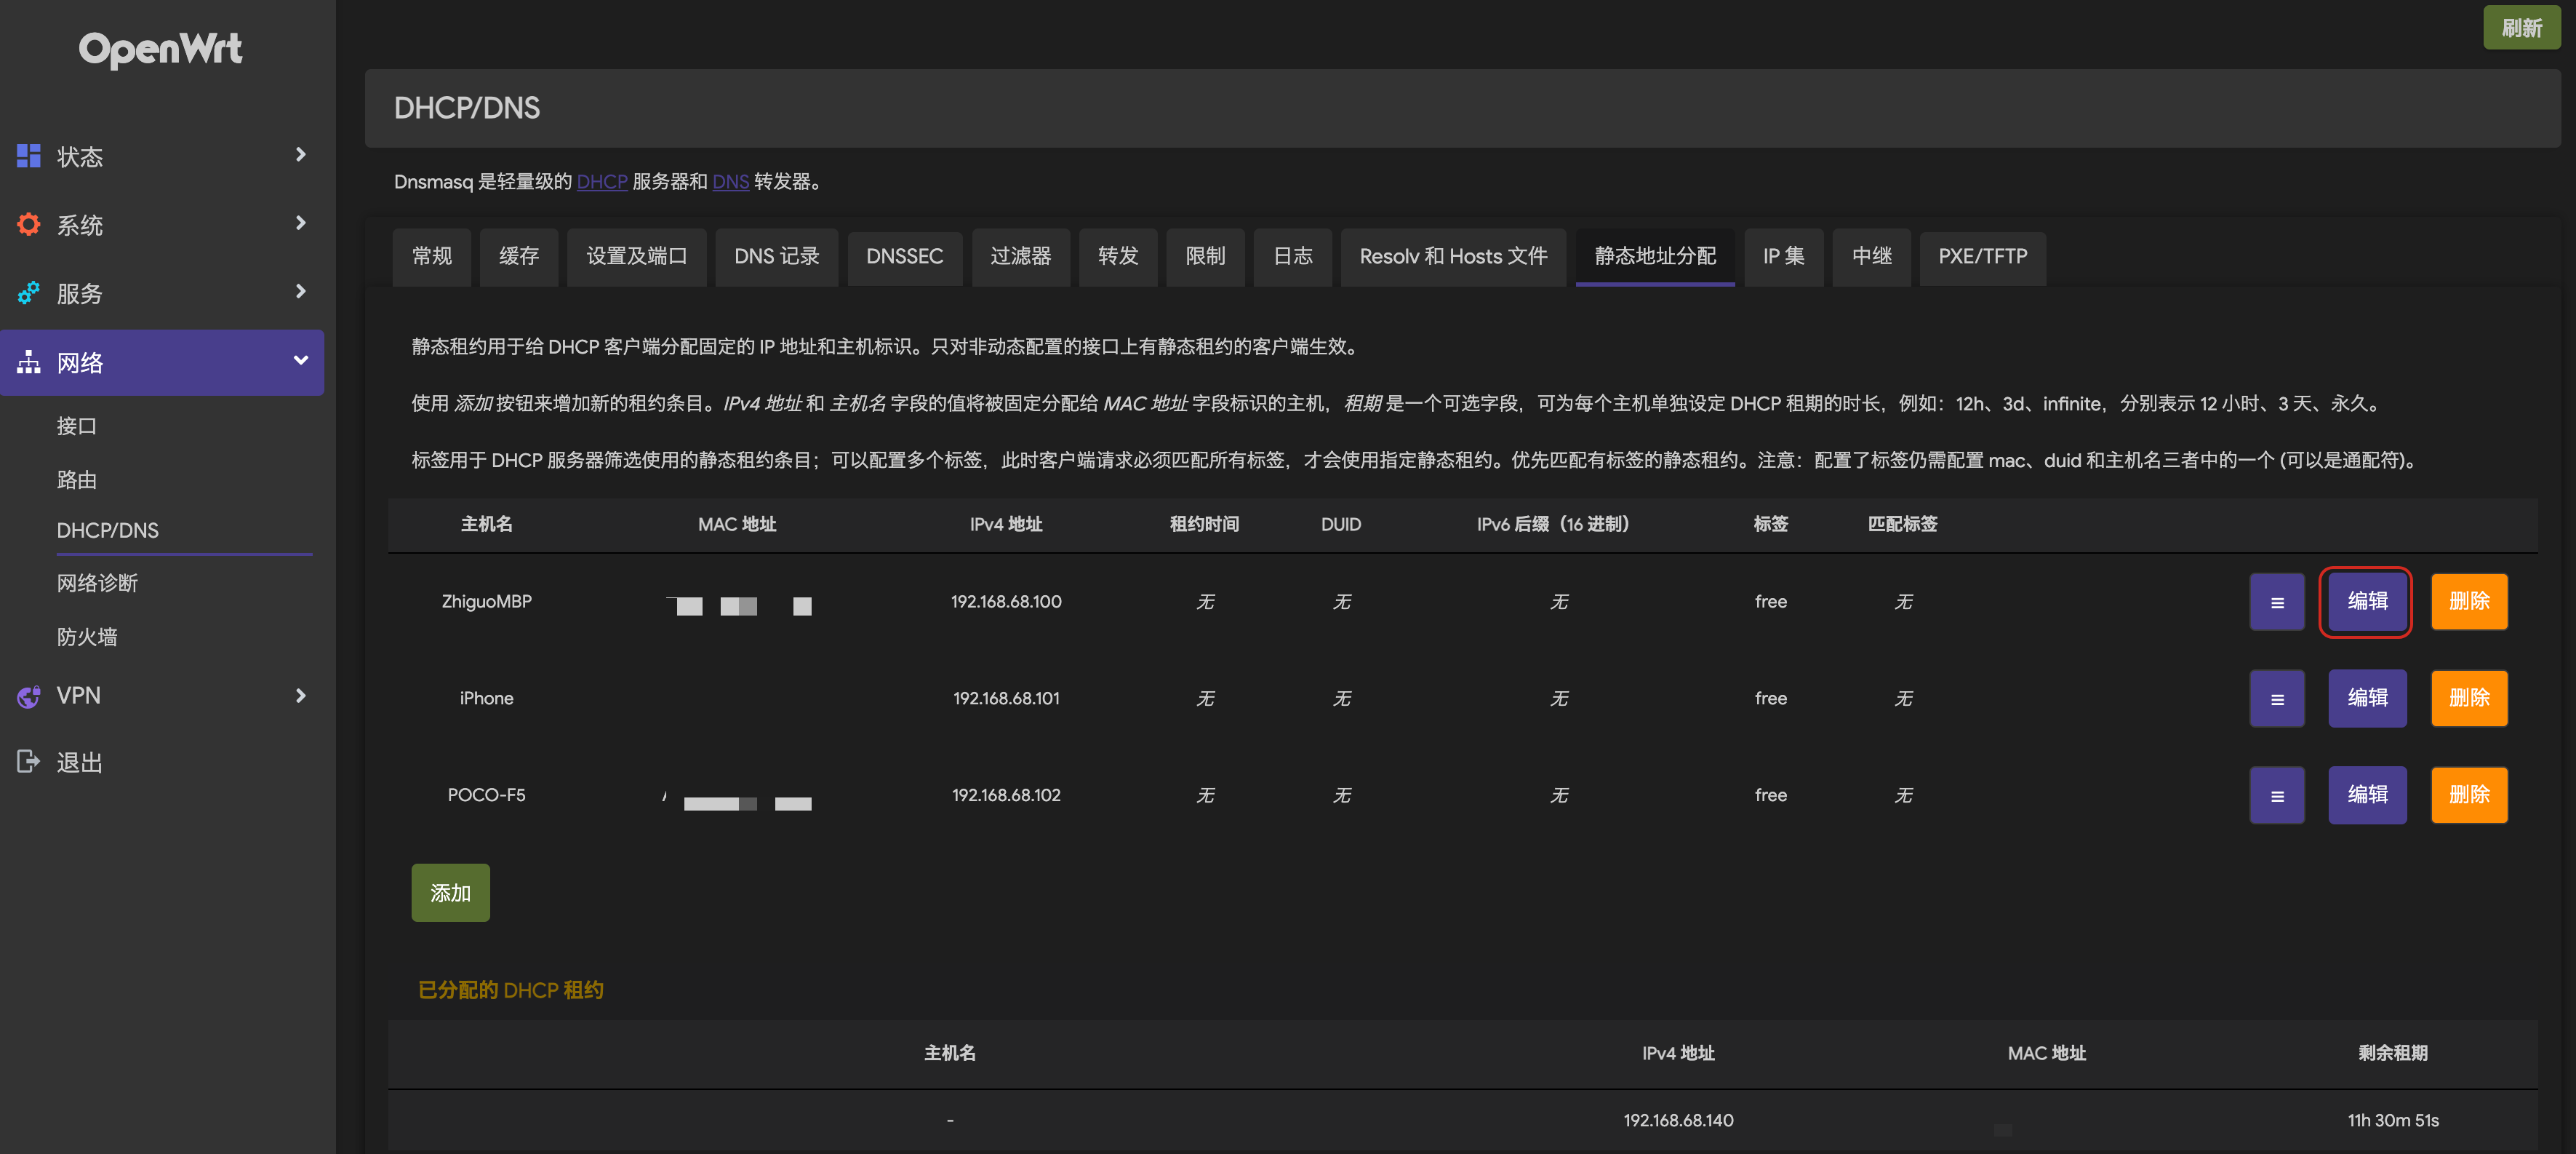Expand the Status menu chevron
Image resolution: width=2576 pixels, height=1154 pixels.
click(300, 155)
